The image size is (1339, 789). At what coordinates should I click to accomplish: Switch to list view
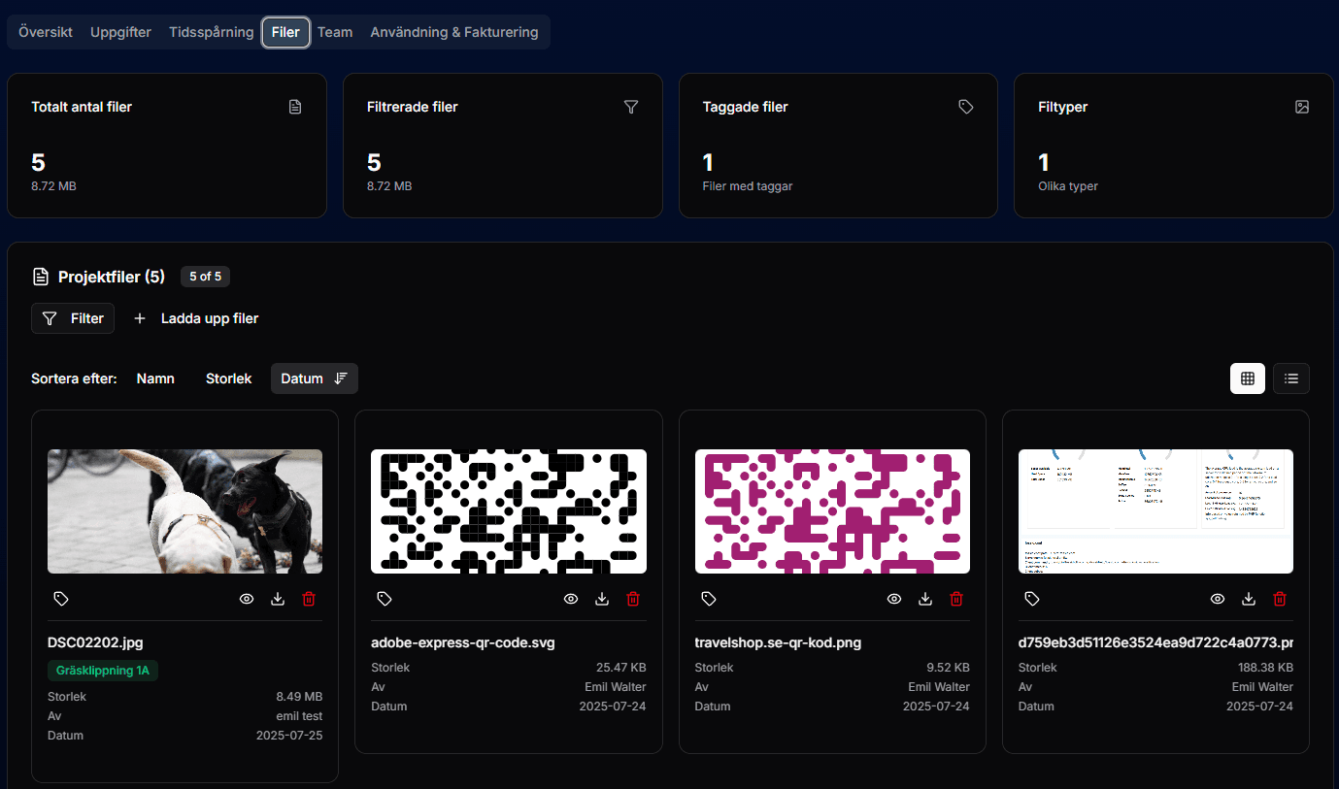tap(1291, 378)
